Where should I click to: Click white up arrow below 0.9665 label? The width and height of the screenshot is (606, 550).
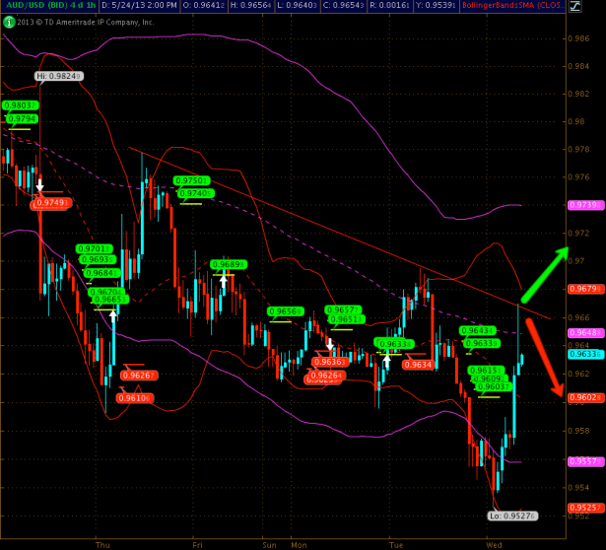pyautogui.click(x=112, y=315)
